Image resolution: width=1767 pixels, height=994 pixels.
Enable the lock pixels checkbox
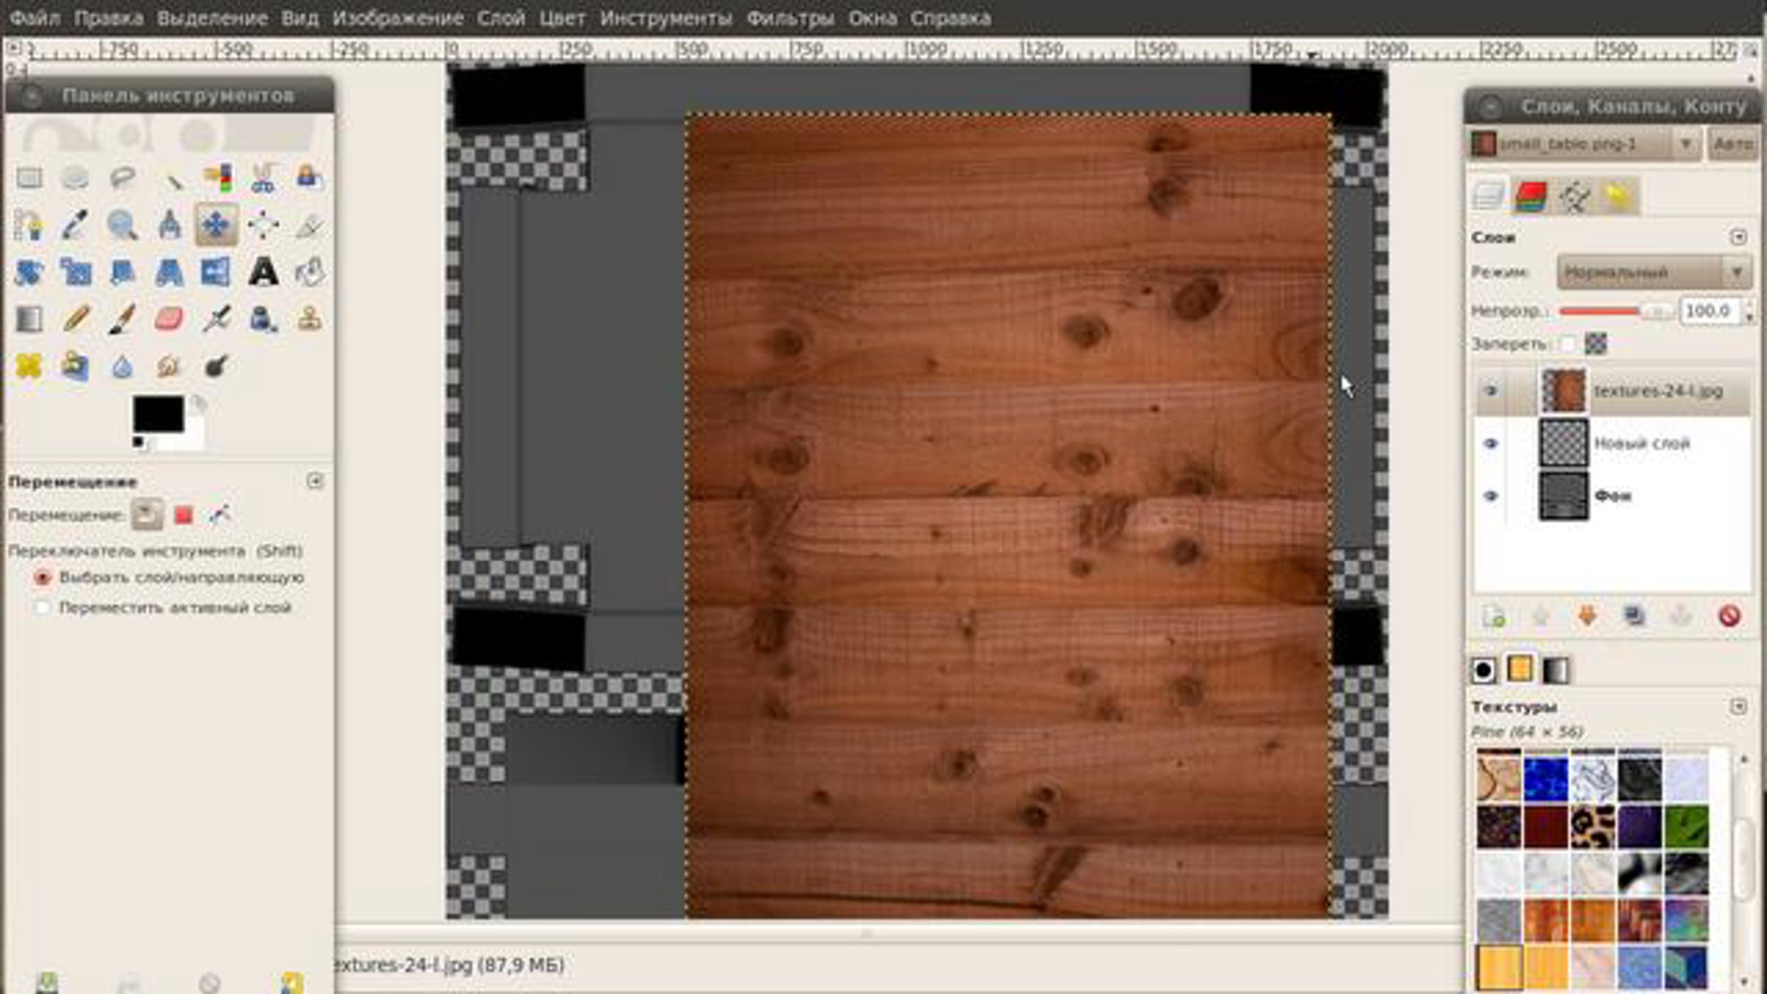[x=1568, y=344]
